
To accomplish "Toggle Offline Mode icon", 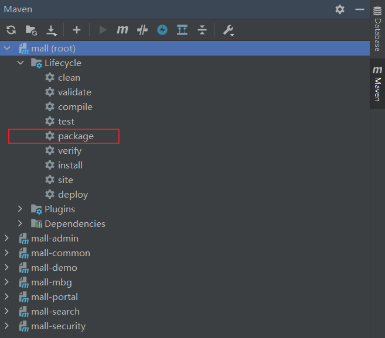I will click(142, 30).
